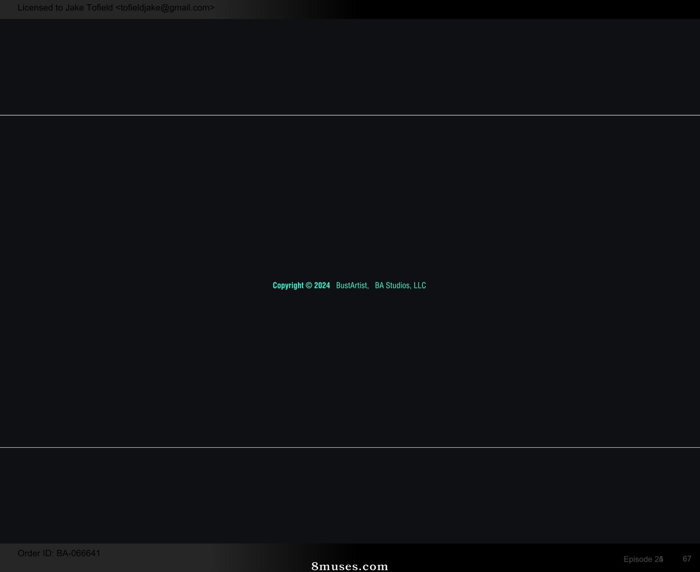Click the "BustArtist," name text

352,285
